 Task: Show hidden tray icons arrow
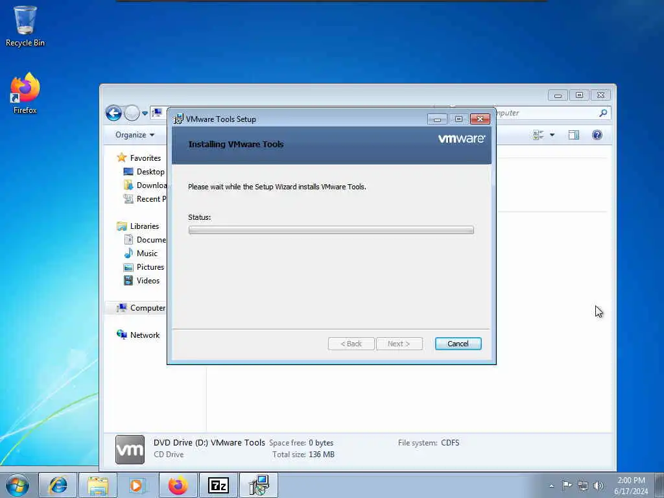pyautogui.click(x=551, y=486)
